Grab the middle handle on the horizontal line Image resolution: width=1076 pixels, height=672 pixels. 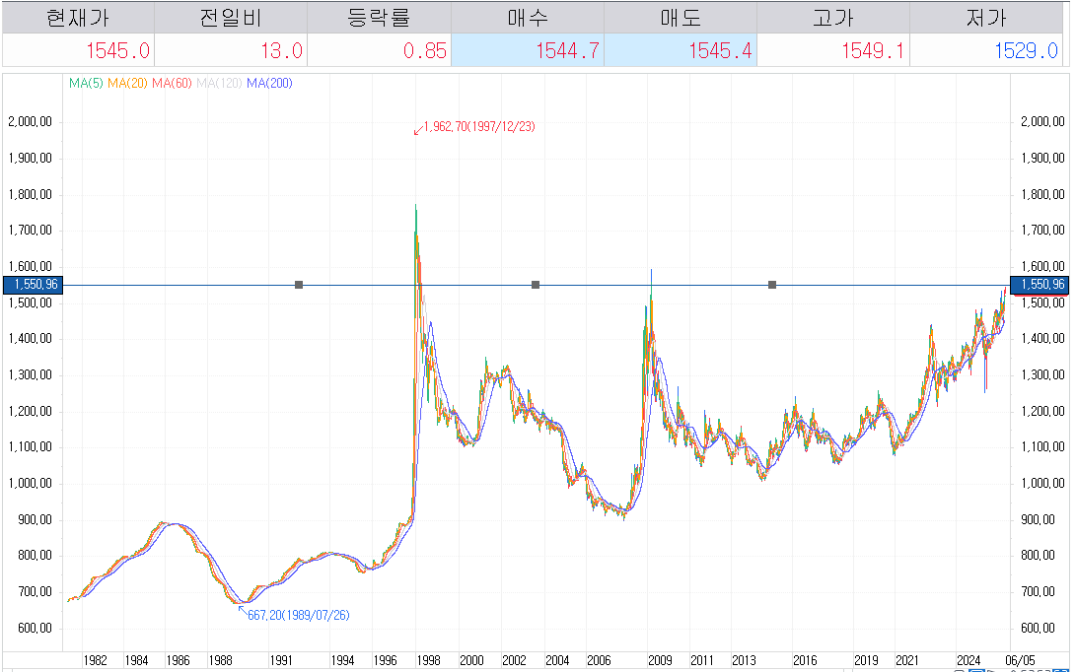(536, 285)
